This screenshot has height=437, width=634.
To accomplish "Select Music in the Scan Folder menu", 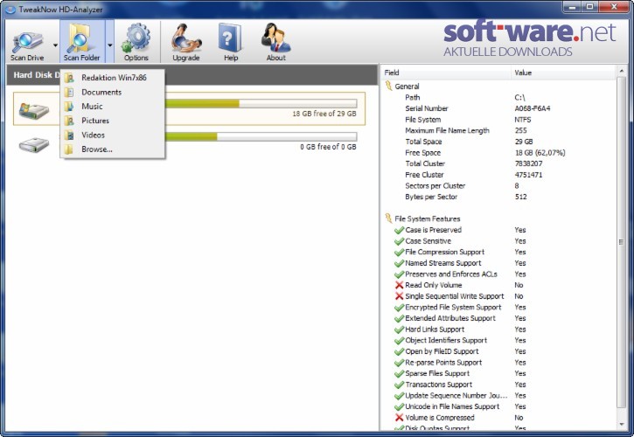I will tap(113, 107).
